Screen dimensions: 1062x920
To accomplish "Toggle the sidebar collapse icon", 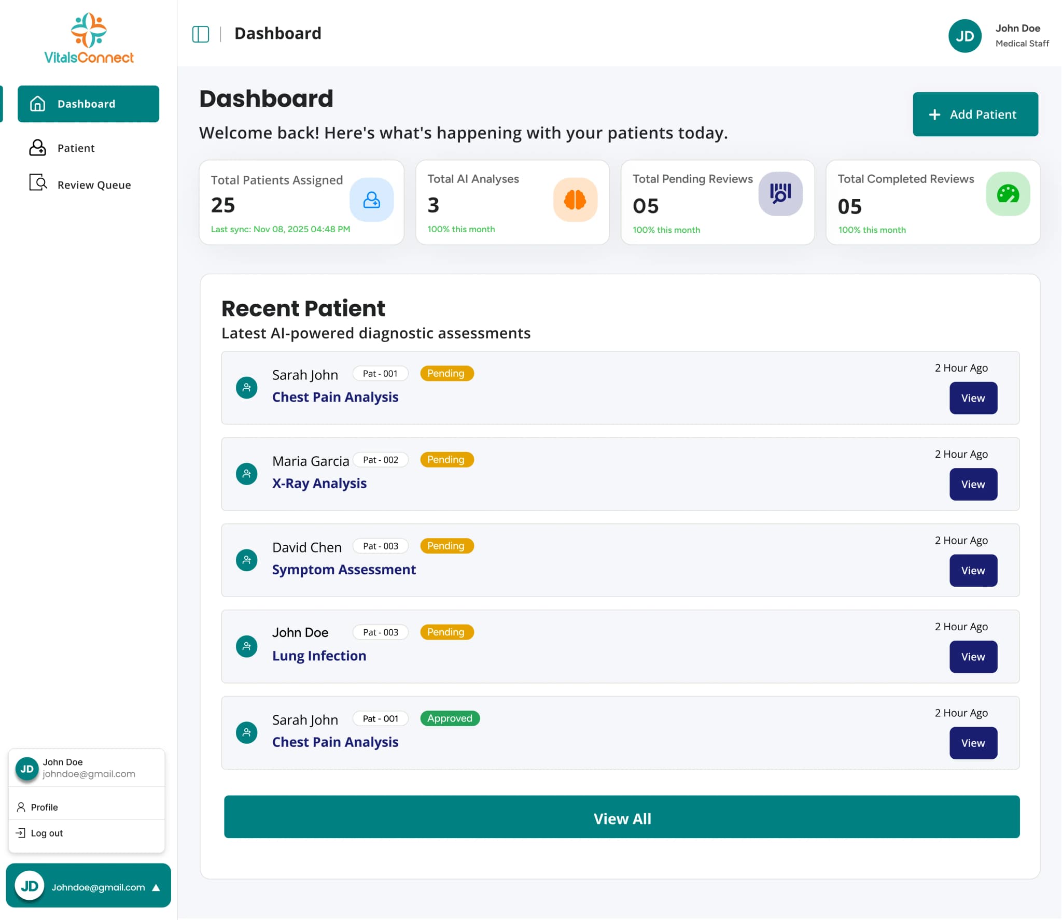I will tap(201, 34).
